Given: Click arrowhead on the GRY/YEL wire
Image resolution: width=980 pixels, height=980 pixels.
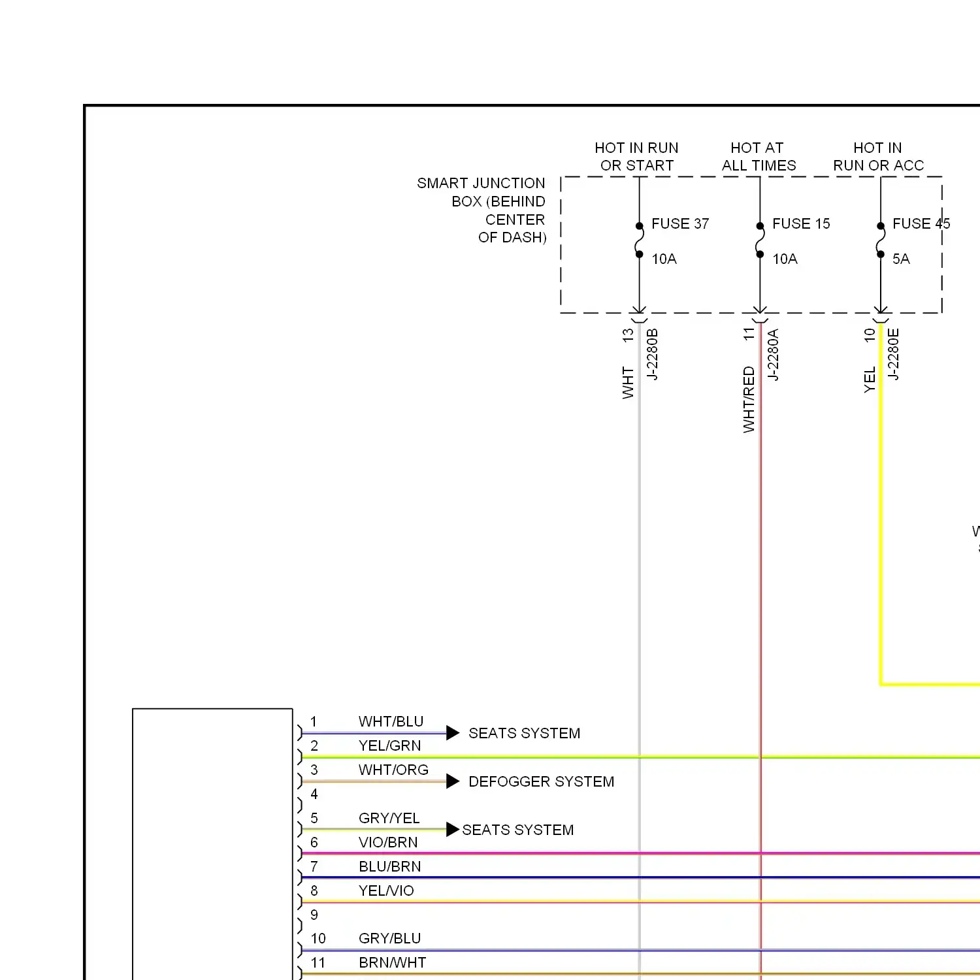Looking at the screenshot, I should click(x=453, y=830).
